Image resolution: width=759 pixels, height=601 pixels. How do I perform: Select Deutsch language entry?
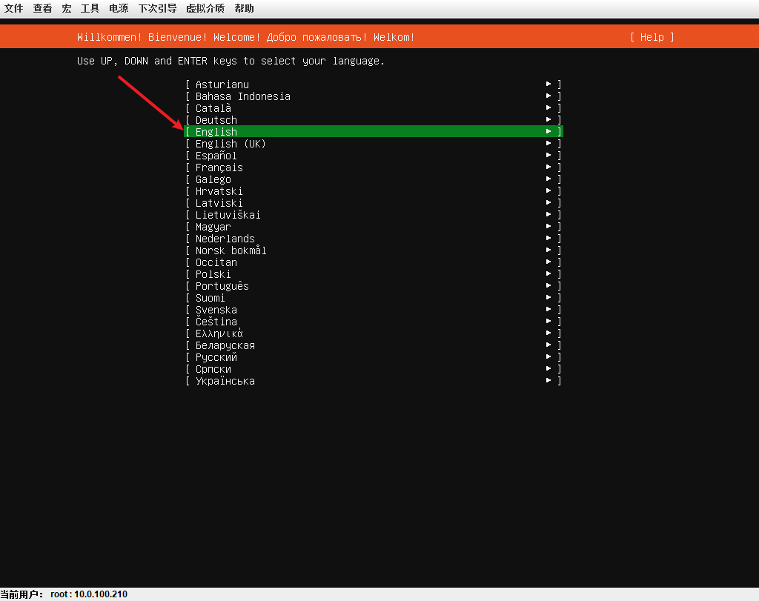pyautogui.click(x=374, y=120)
